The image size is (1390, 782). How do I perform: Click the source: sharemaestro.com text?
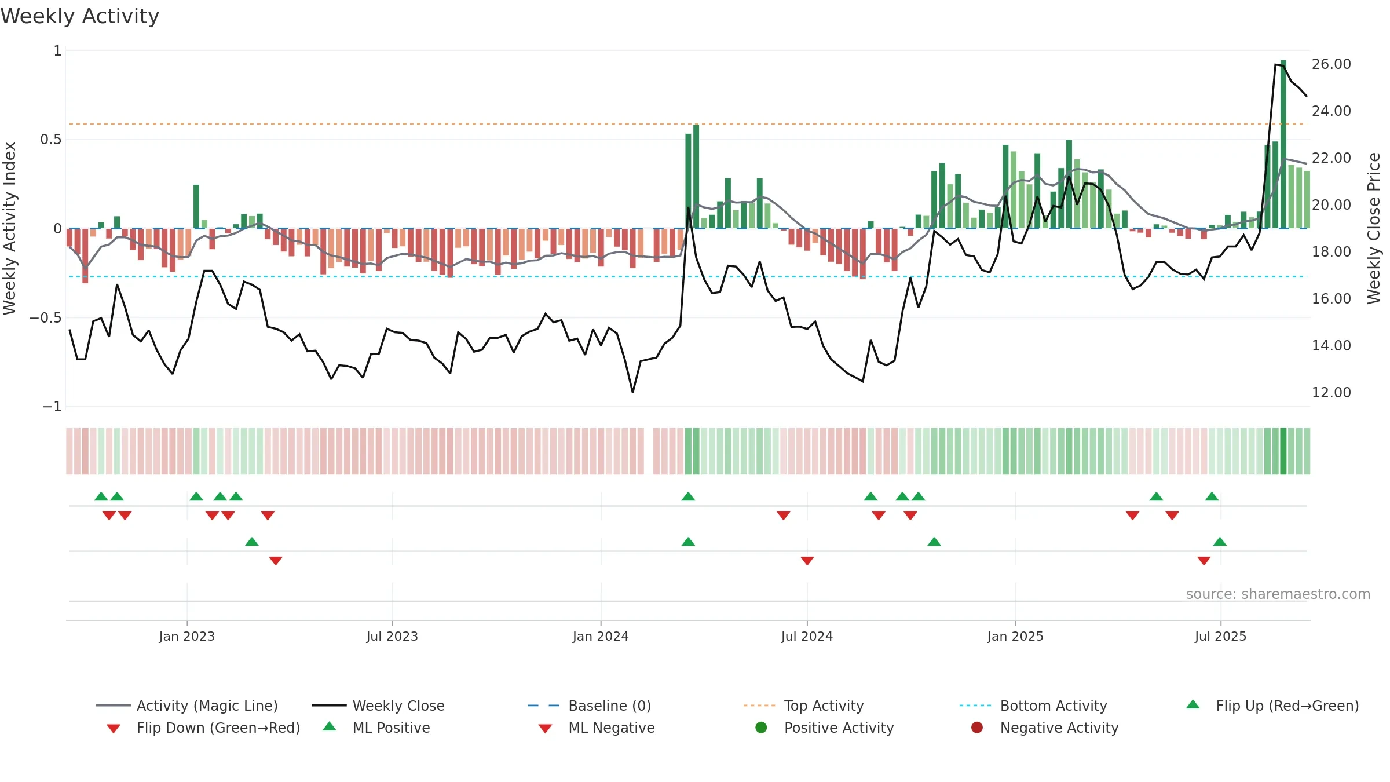1278,594
